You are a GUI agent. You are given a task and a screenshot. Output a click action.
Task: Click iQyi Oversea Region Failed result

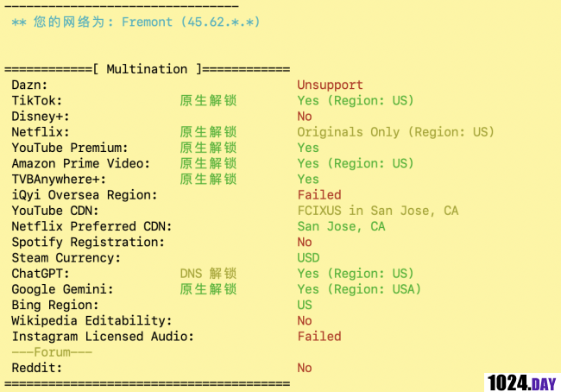click(319, 195)
